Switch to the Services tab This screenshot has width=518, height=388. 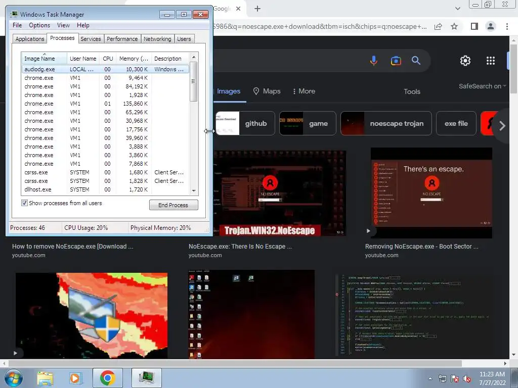(91, 39)
